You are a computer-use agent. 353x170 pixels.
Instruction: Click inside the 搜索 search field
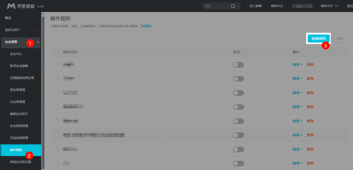pos(216,6)
